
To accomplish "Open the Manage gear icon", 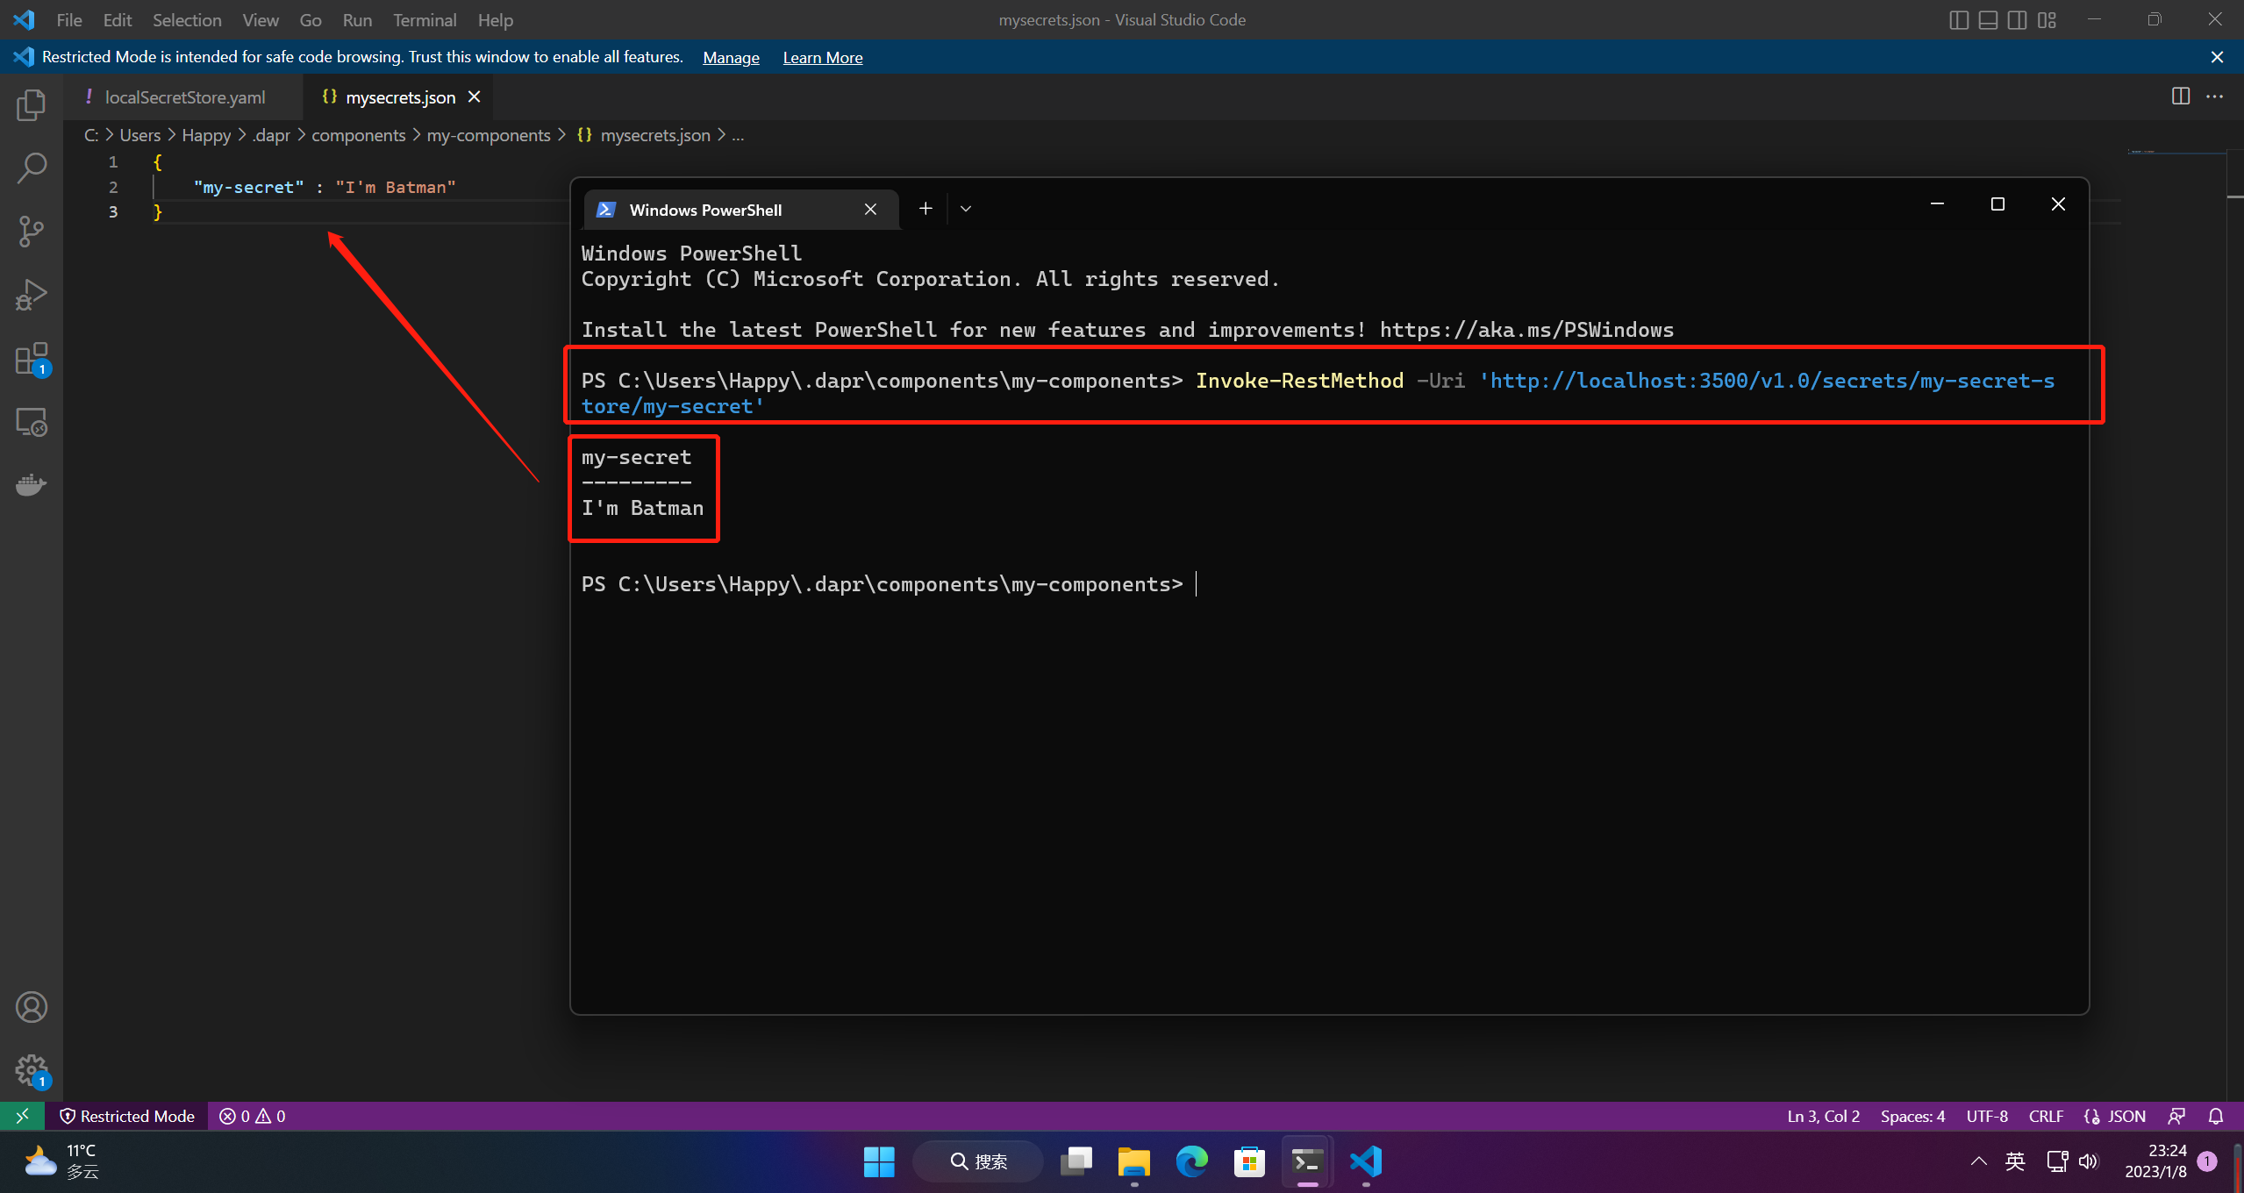I will pos(31,1070).
